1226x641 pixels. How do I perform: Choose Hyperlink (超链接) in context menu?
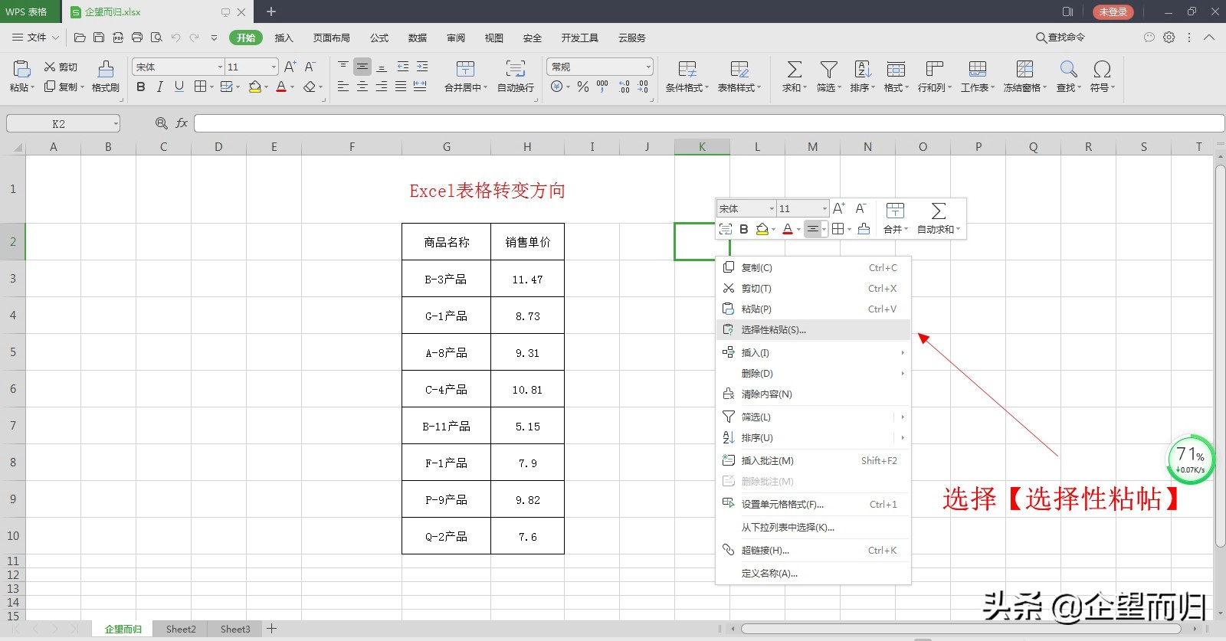(x=813, y=551)
